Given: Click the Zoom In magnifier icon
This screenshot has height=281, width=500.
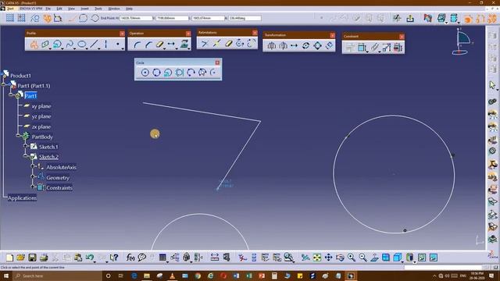Looking at the screenshot, I should [352, 258].
